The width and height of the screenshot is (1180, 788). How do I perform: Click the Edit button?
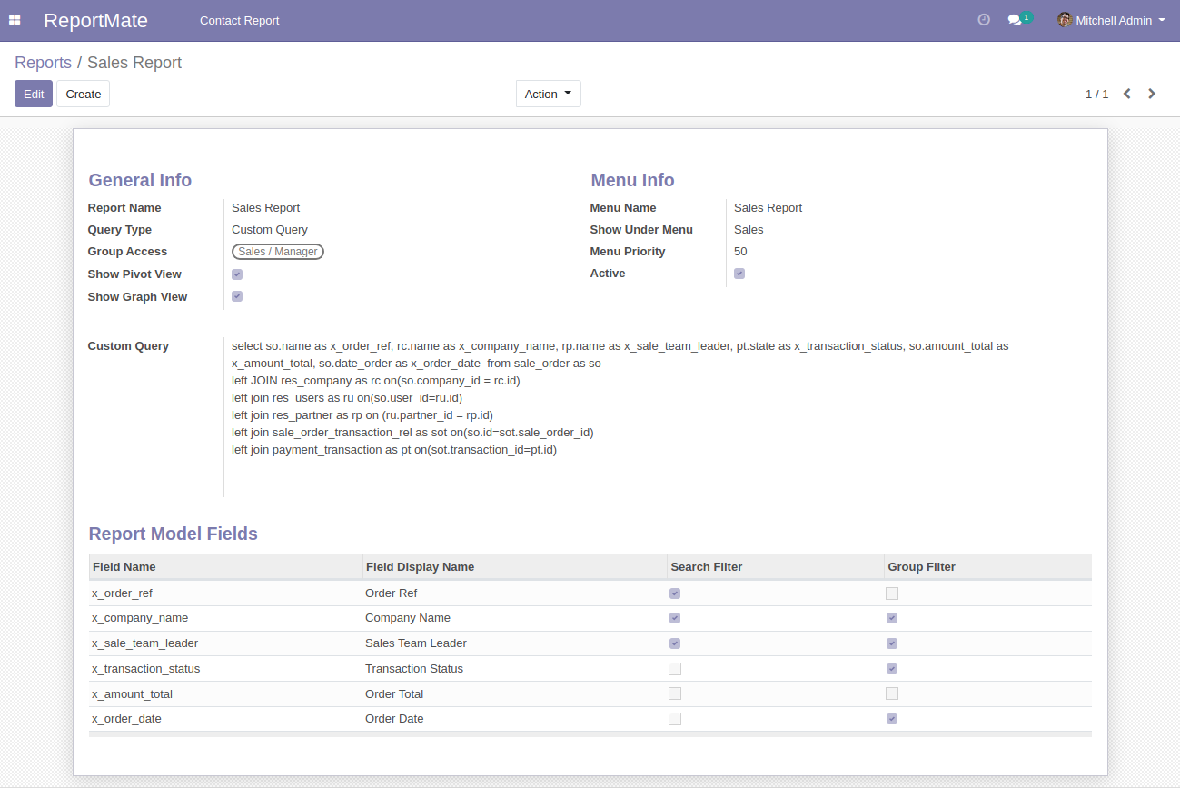tap(34, 94)
